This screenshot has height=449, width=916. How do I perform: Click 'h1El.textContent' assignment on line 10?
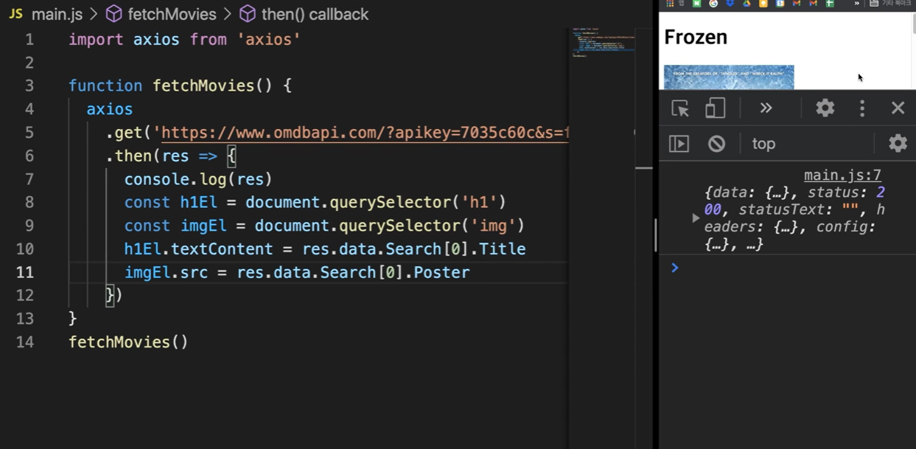(x=324, y=249)
